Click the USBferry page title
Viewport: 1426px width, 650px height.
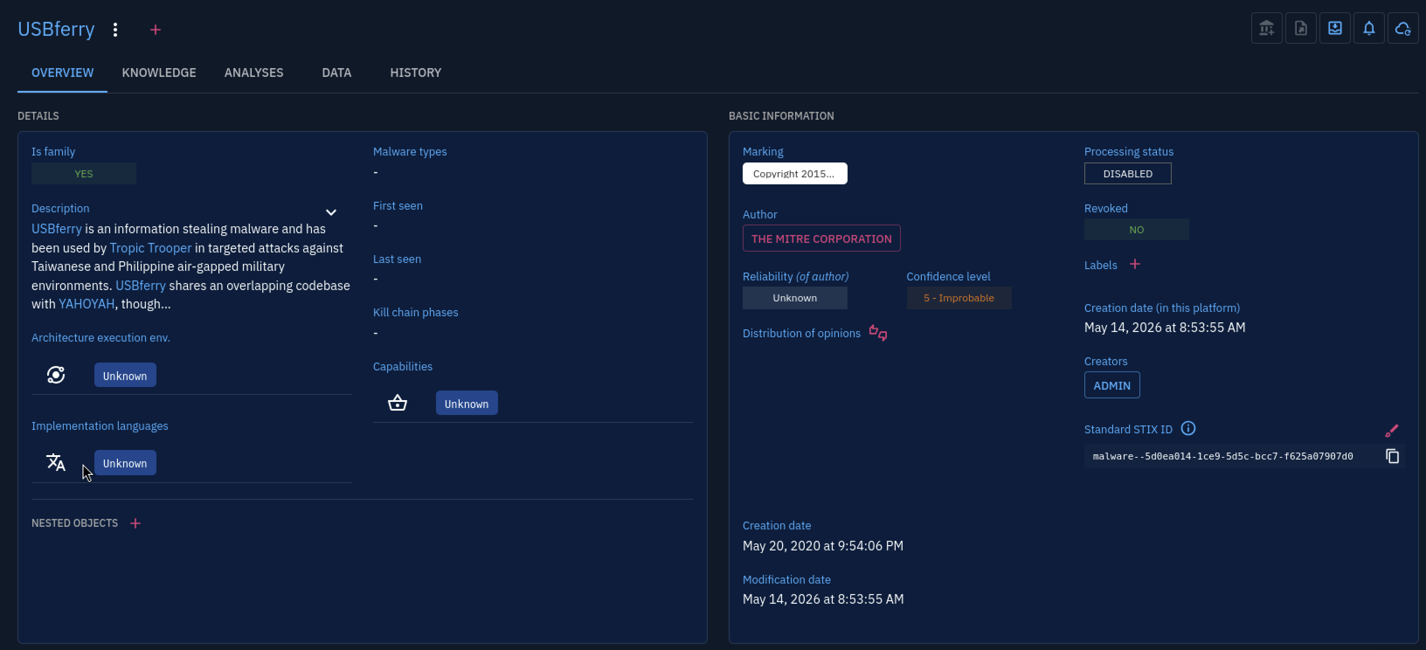point(56,29)
